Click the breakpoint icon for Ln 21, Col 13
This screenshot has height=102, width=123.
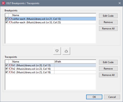click(x=10, y=19)
